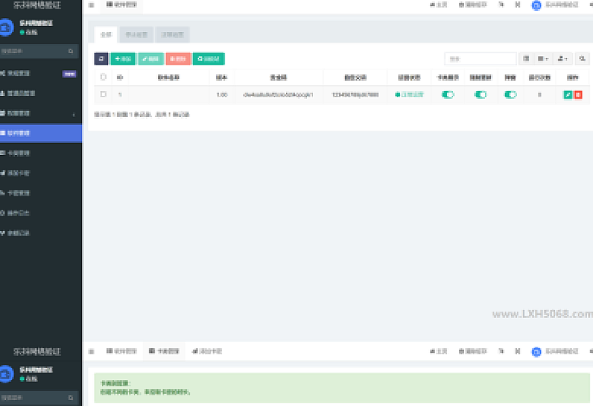Collapse the sidebar using the upper hamburger icon

click(x=91, y=5)
